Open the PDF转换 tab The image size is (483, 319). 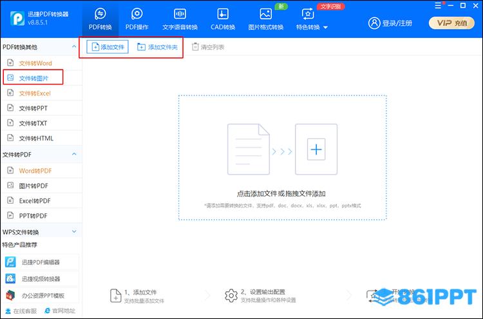[x=100, y=19]
